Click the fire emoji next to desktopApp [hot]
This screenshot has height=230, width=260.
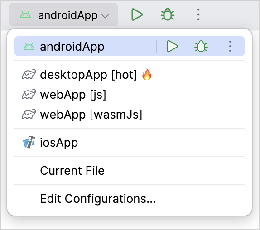tap(147, 74)
